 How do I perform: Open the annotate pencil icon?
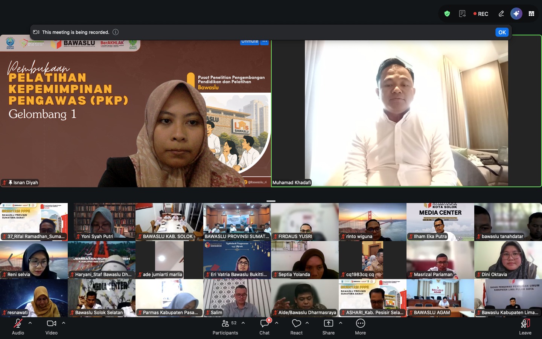(x=501, y=14)
